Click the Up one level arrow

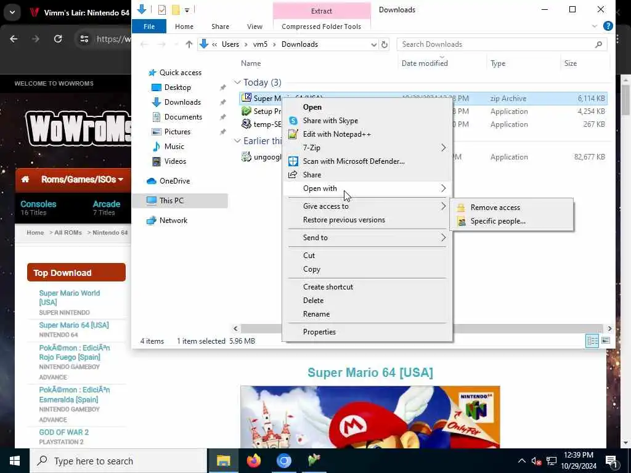[189, 44]
